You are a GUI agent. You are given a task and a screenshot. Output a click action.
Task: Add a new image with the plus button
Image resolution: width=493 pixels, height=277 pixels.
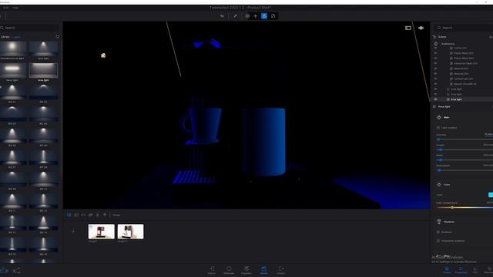(x=74, y=232)
